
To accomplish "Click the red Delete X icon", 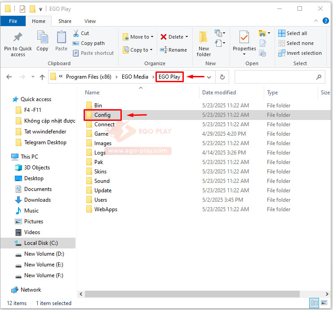I will (x=163, y=37).
